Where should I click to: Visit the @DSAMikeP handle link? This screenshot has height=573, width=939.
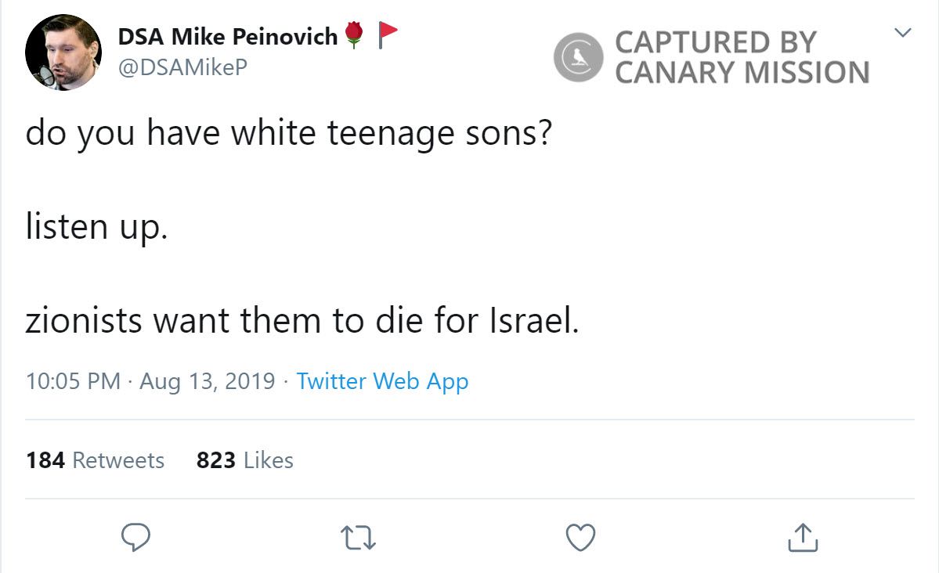[x=182, y=67]
